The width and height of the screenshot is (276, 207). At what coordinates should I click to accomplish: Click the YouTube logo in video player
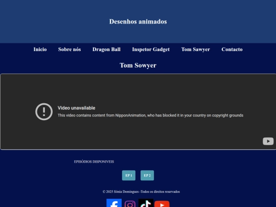tap(268, 141)
